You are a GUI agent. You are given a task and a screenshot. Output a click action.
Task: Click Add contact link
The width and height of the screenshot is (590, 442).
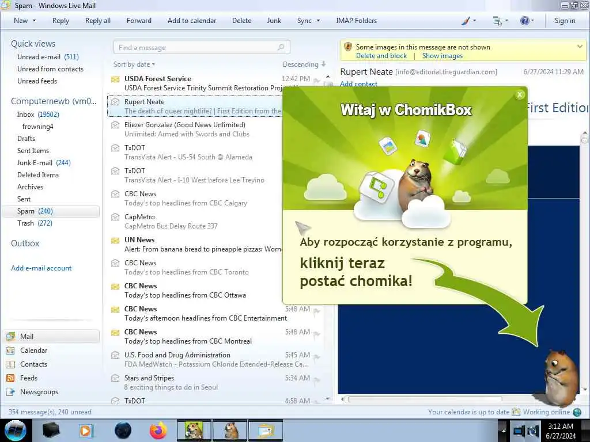coord(358,84)
